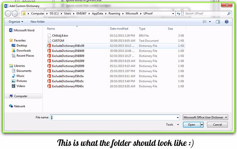Select the ExcludeDictionaryES0c0a file icon
This screenshot has width=237, height=149.
49,76
